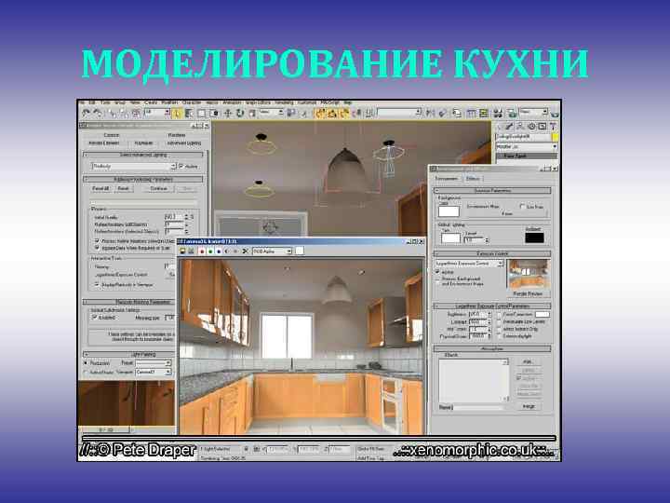
Task: Click the Quick Render teapot icon
Action: 555,114
